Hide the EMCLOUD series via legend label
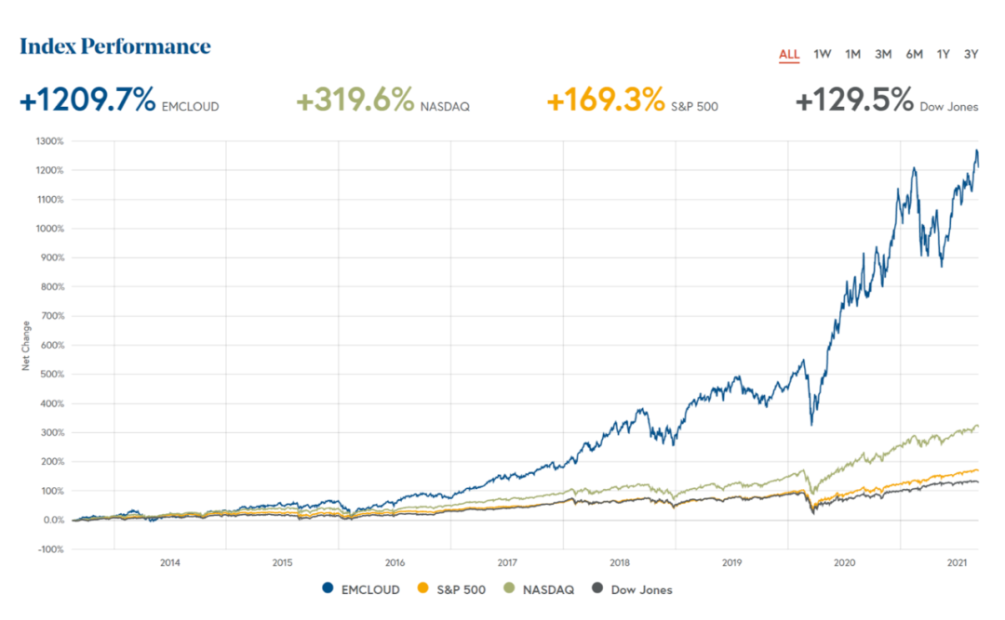1005x620 pixels. (369, 589)
